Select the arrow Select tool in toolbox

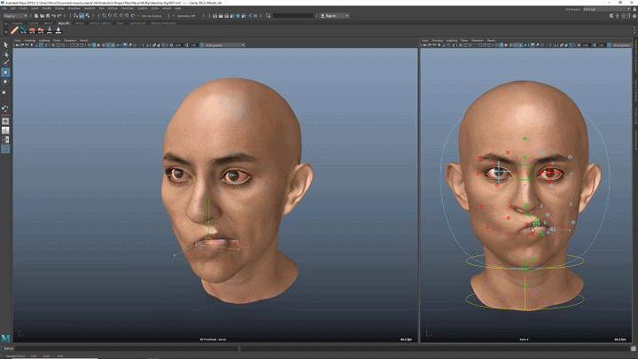pyautogui.click(x=5, y=43)
